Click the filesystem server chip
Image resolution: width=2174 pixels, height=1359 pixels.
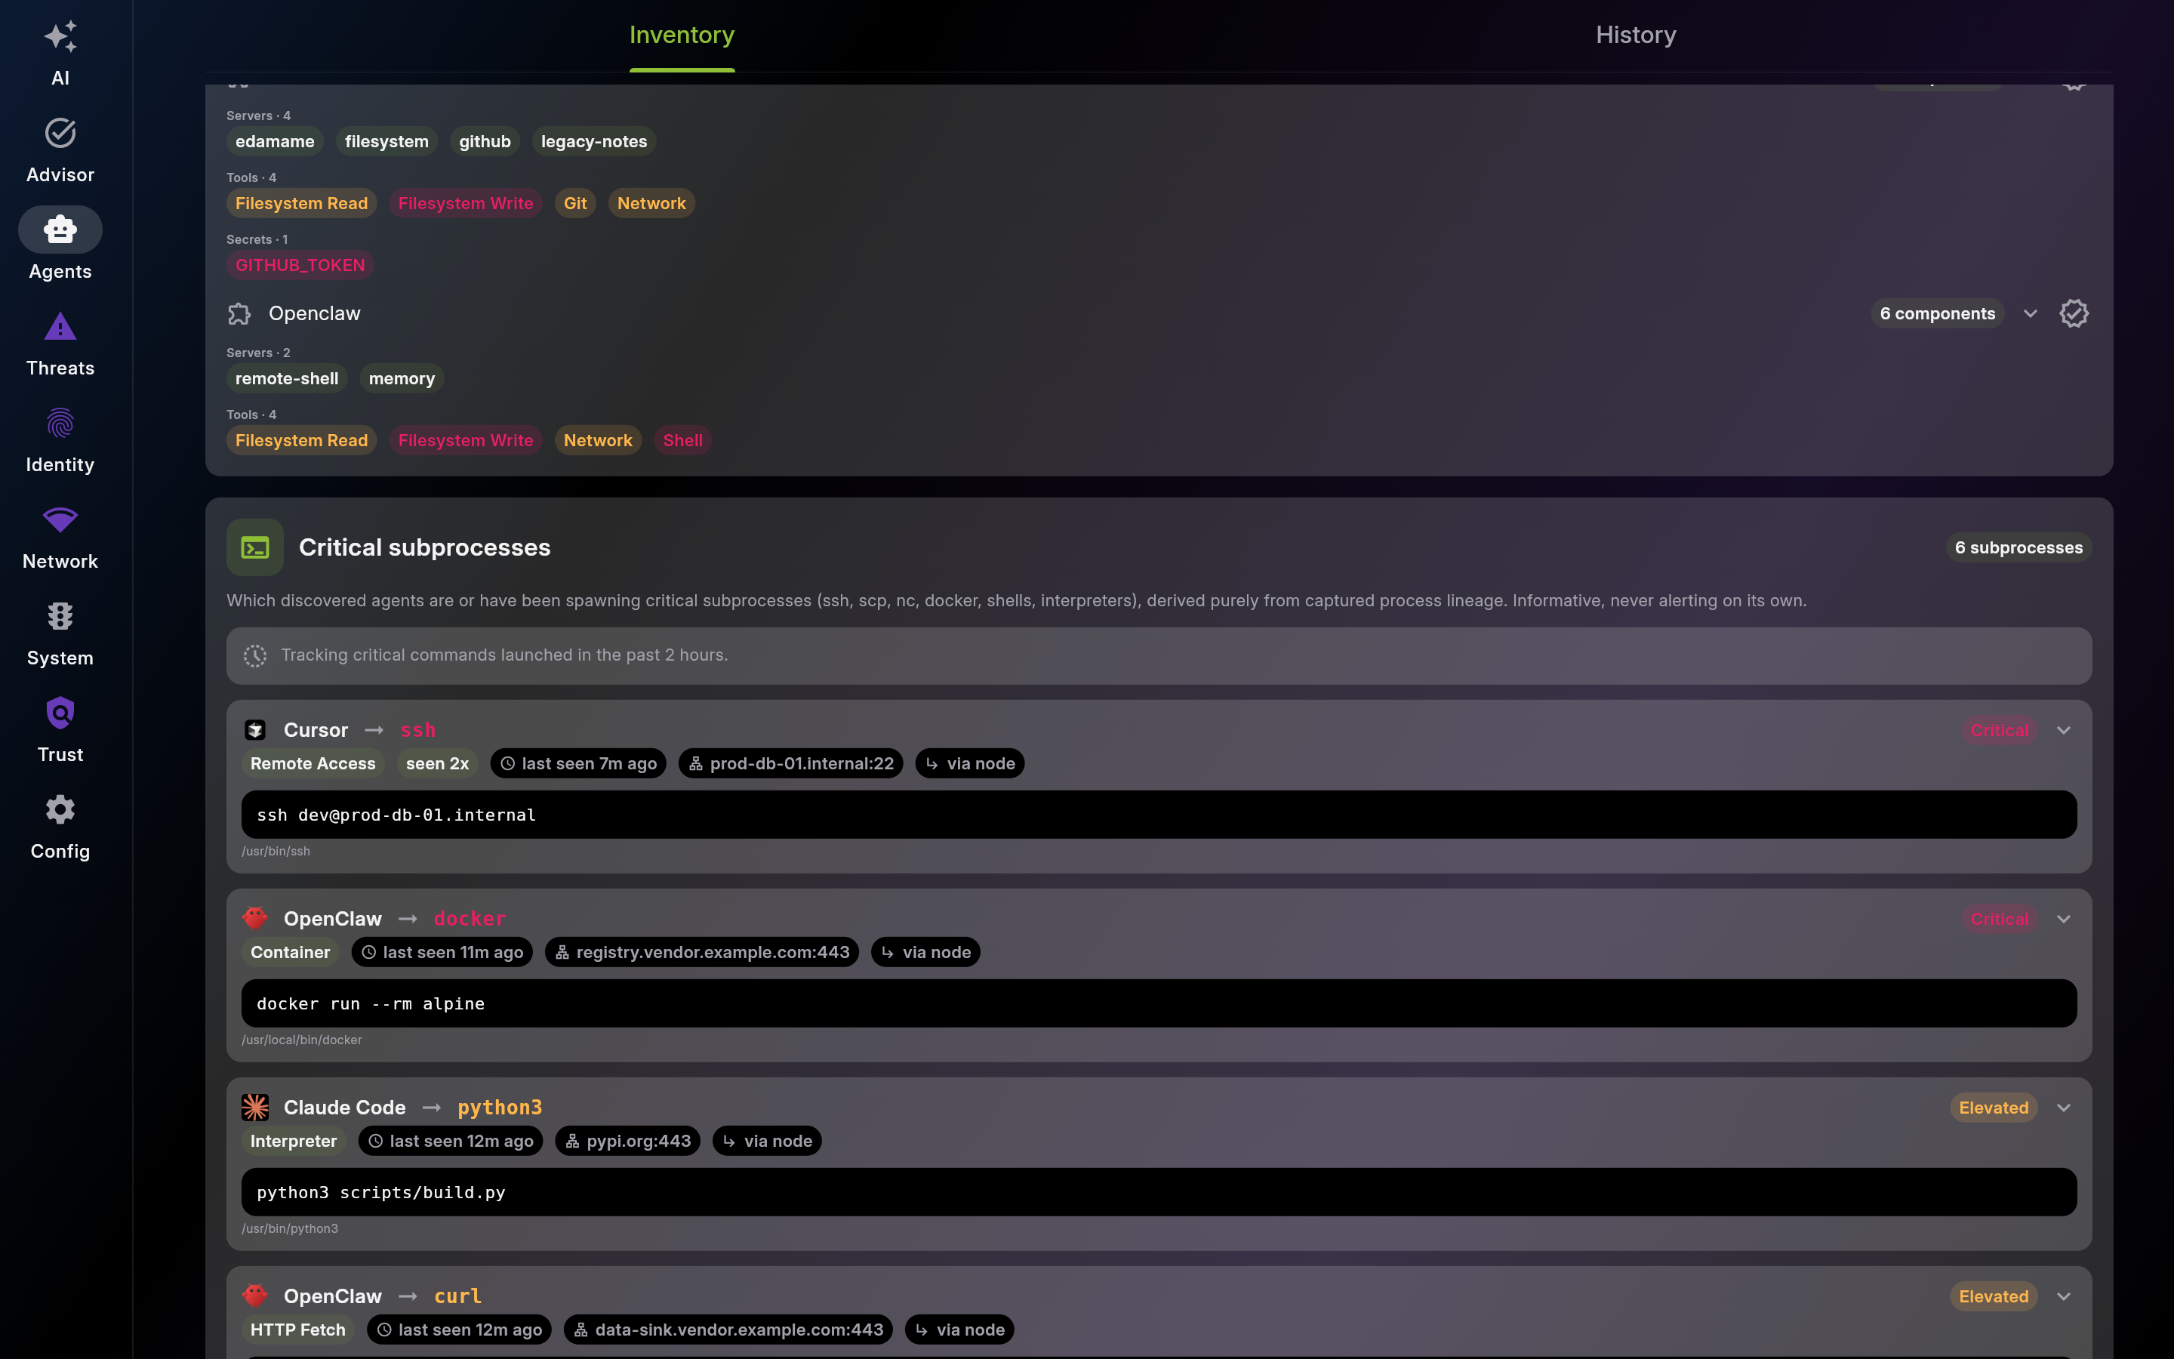pos(386,141)
